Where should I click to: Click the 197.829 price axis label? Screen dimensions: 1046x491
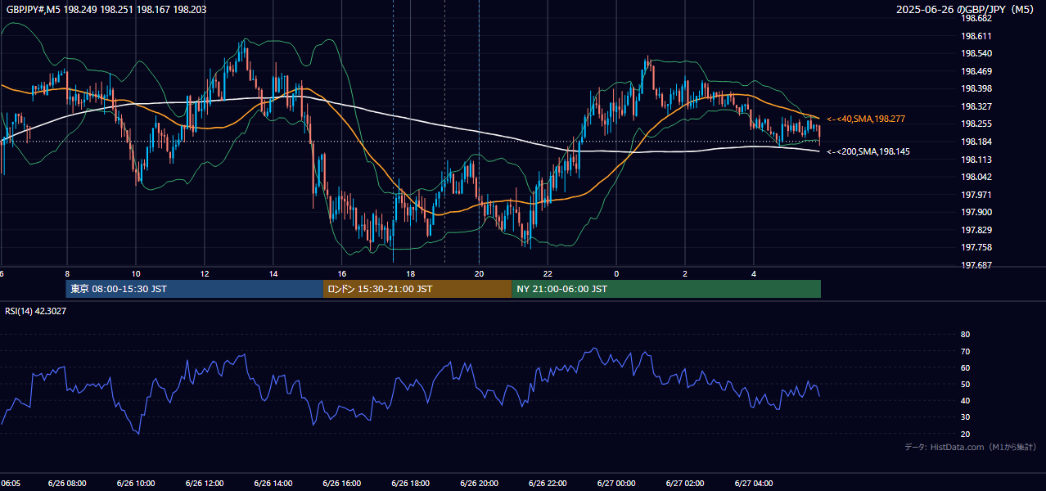[x=977, y=230]
